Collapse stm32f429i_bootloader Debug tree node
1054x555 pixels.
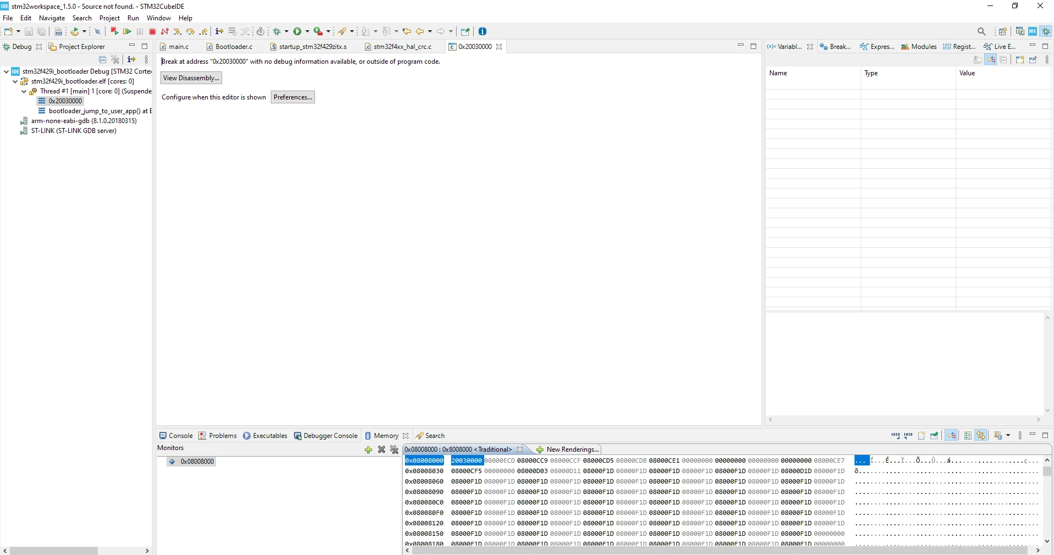(6, 71)
